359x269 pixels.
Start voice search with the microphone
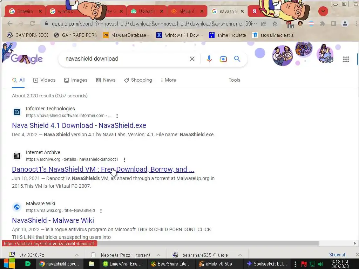[209, 59]
